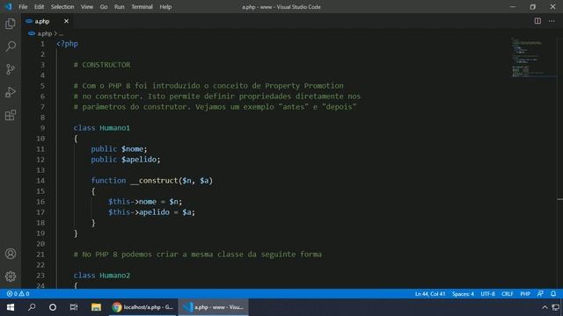Open the feedback icon in status bar
The height and width of the screenshot is (316, 563).
[x=540, y=294]
